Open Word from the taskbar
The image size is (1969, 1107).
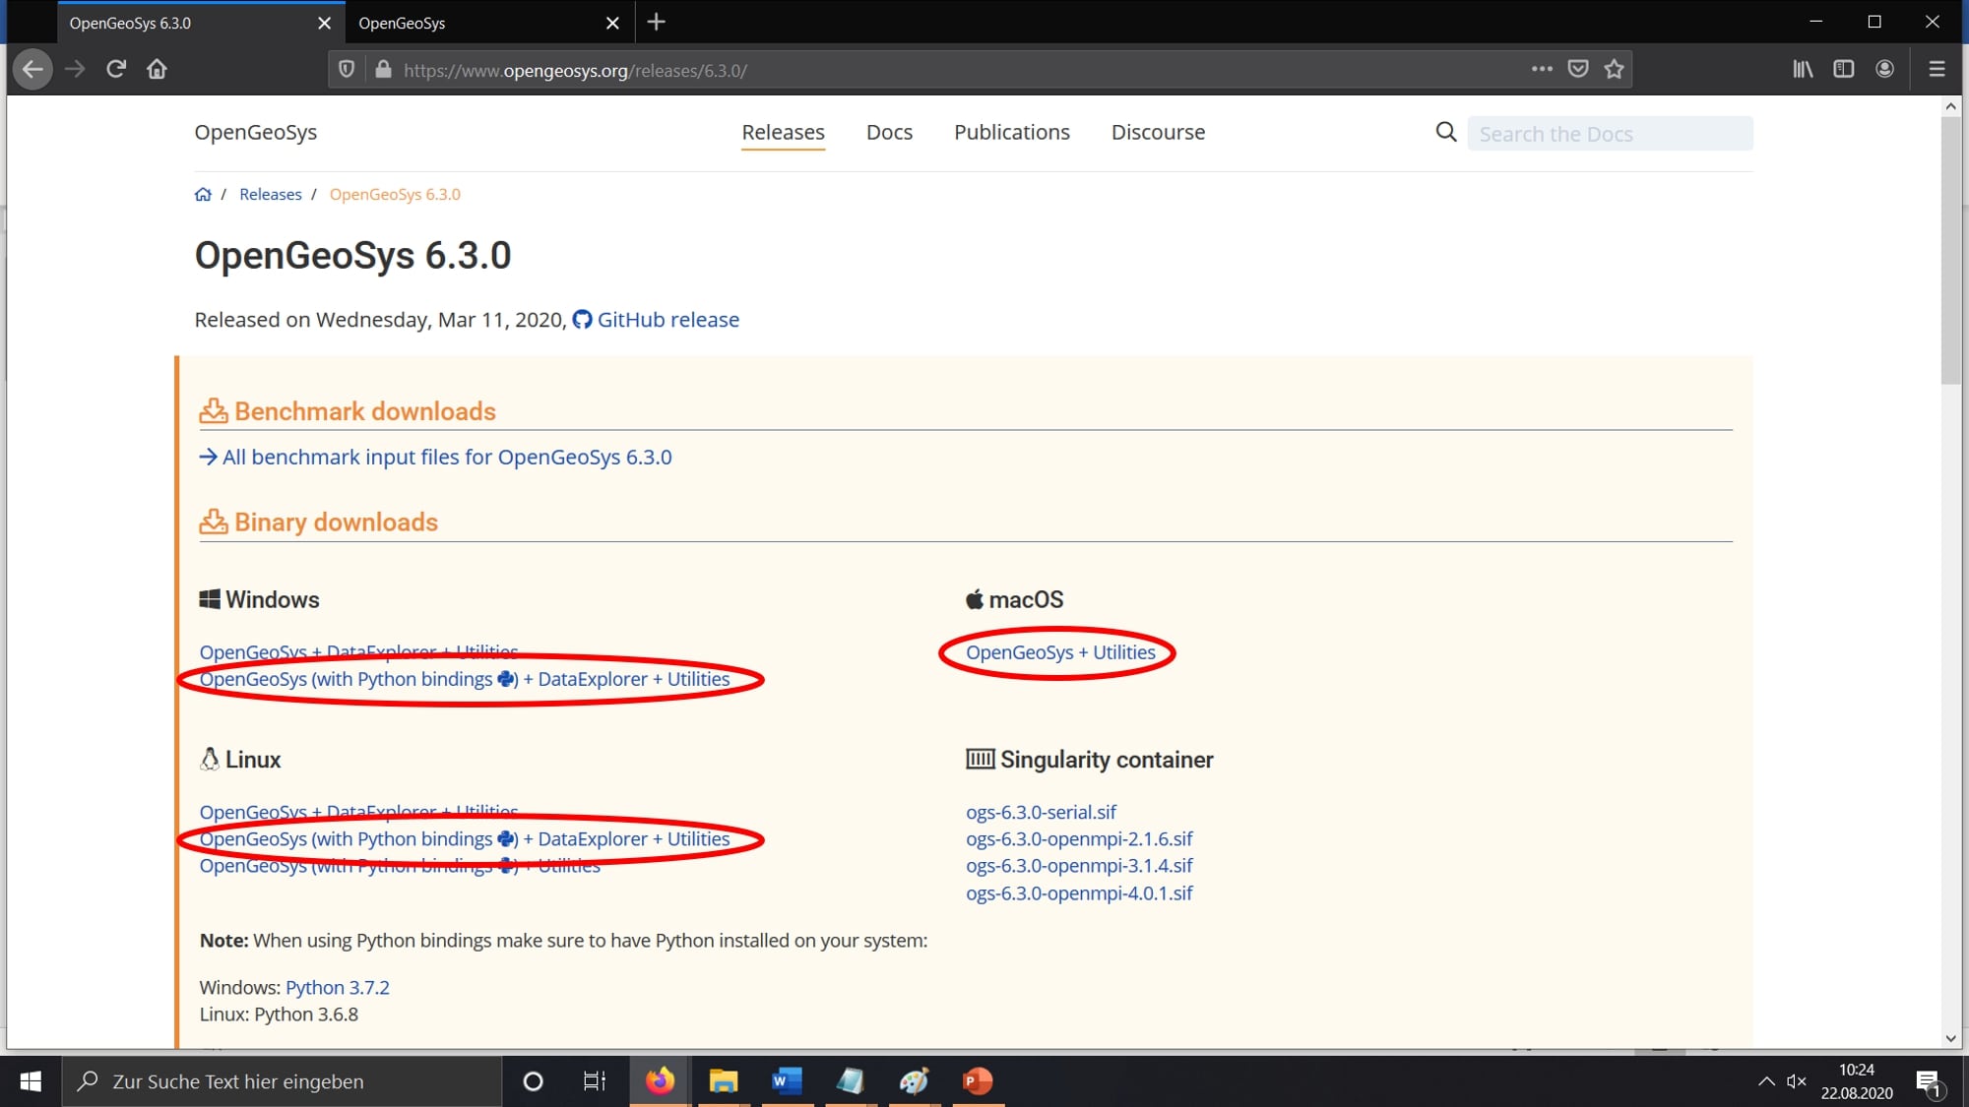787,1081
